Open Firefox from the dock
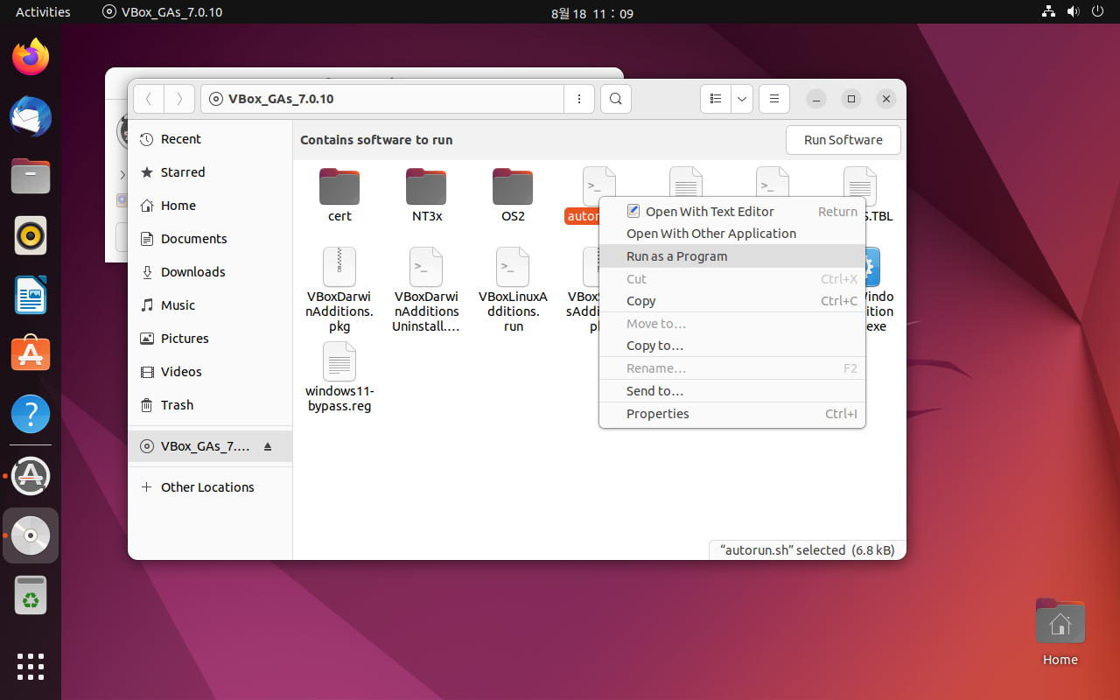1120x700 pixels. [x=31, y=58]
